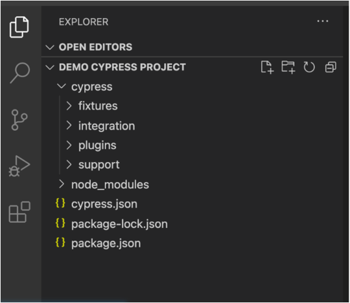Select the DEMO CYPRESS PROJECT header label

tap(122, 67)
